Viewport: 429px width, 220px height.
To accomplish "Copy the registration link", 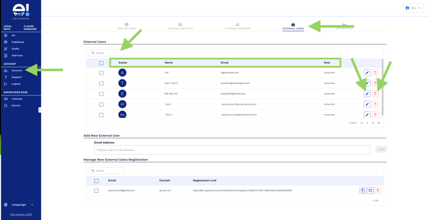I will pyautogui.click(x=363, y=190).
